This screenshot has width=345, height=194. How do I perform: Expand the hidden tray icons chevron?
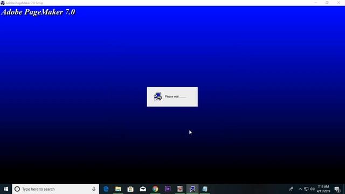(x=300, y=189)
